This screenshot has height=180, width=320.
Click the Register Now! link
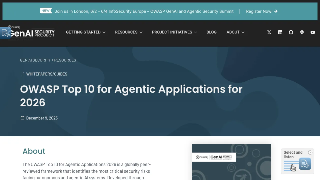[262, 11]
